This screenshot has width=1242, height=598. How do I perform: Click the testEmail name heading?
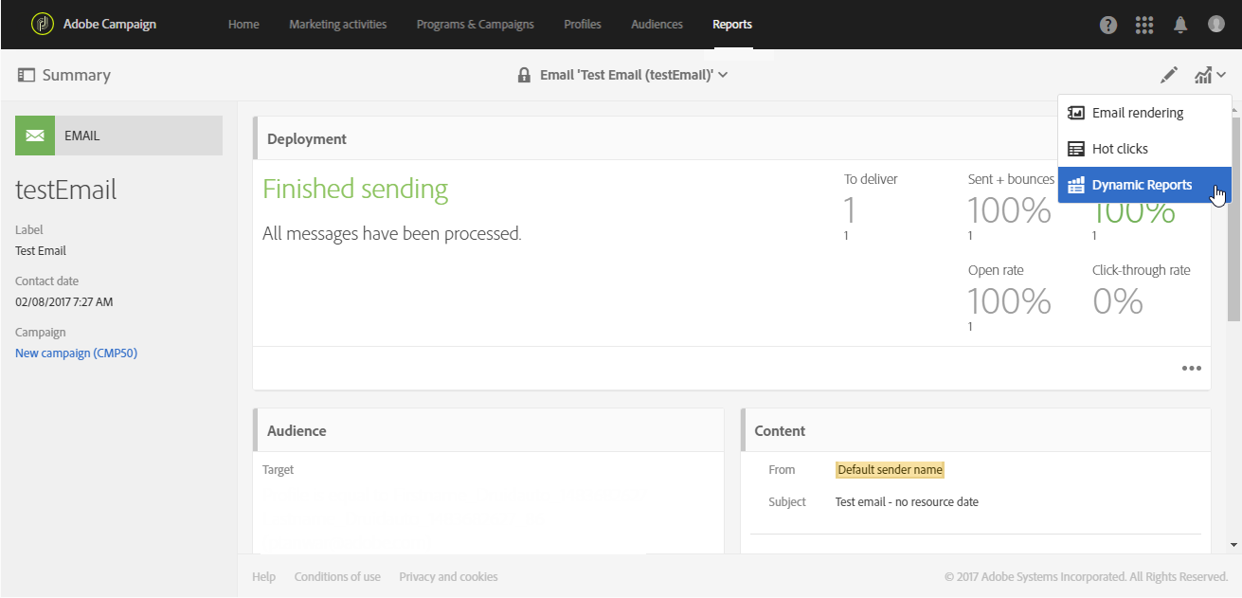coord(66,190)
